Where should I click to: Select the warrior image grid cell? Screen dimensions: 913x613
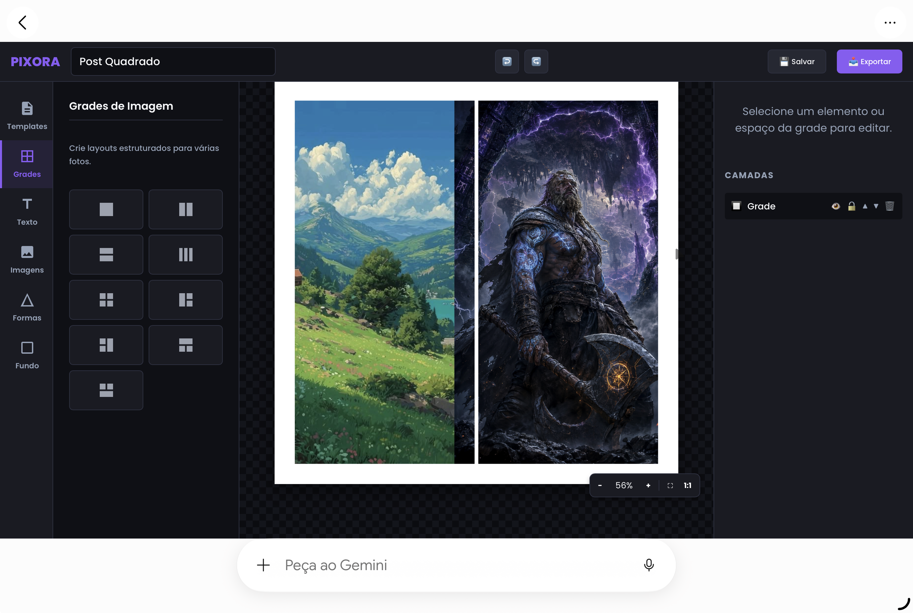pos(568,282)
